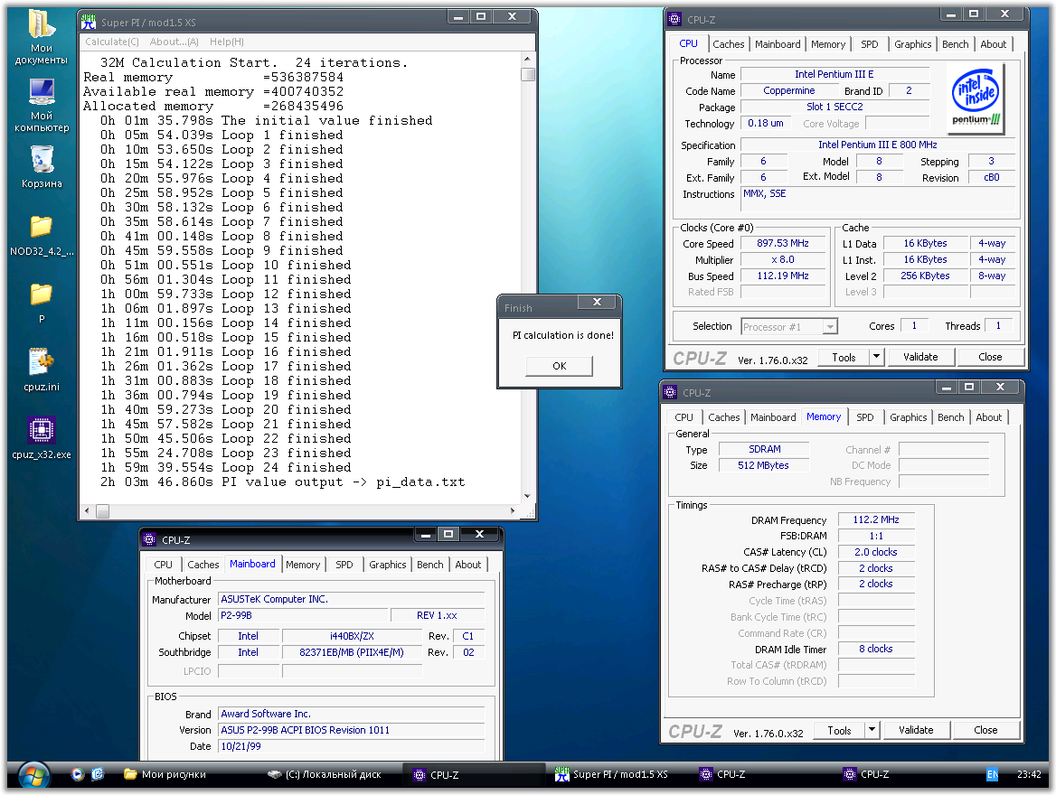This screenshot has height=795, width=1056.
Task: Open the NOD32_4.2 folder icon
Action: (41, 236)
